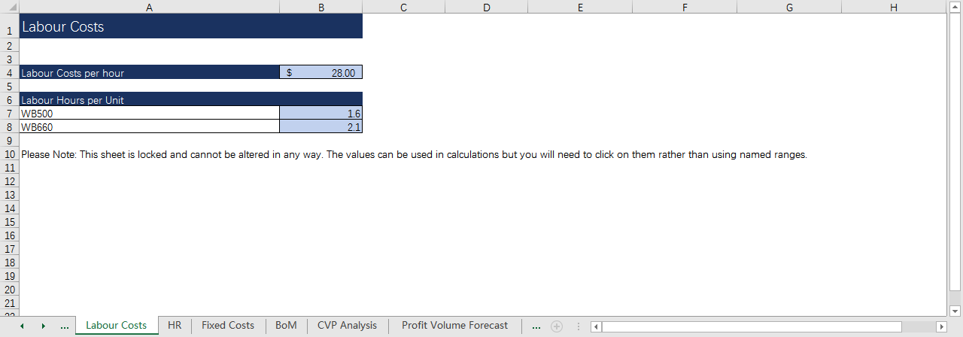Open the Labour Costs sheet tab
The width and height of the screenshot is (963, 337).
click(x=116, y=326)
